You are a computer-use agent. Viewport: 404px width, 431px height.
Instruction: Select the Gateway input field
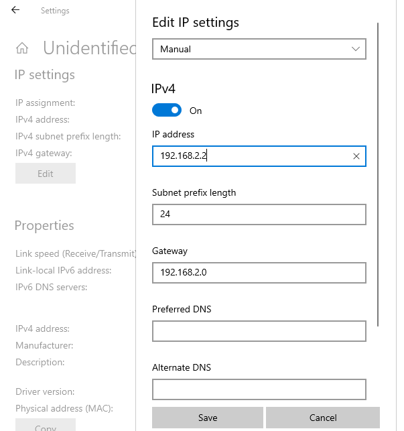[259, 273]
